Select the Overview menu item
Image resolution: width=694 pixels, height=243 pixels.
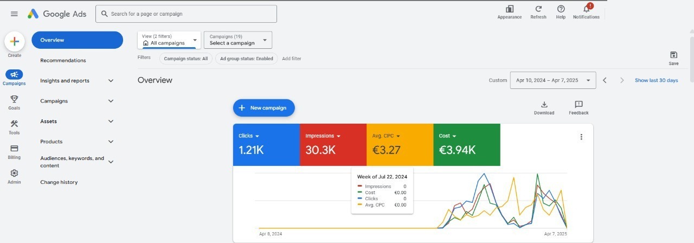(78, 40)
